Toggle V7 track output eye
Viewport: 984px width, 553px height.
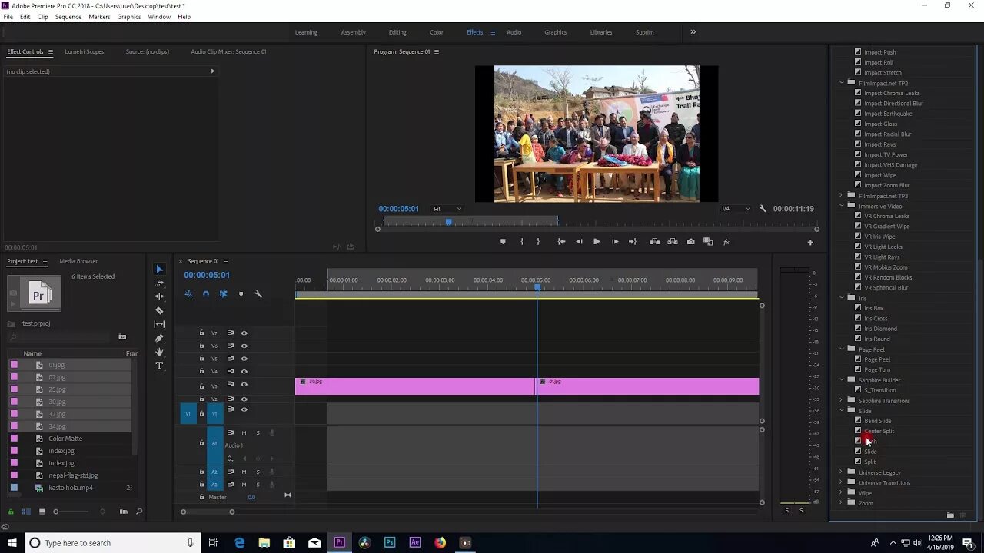(x=244, y=333)
